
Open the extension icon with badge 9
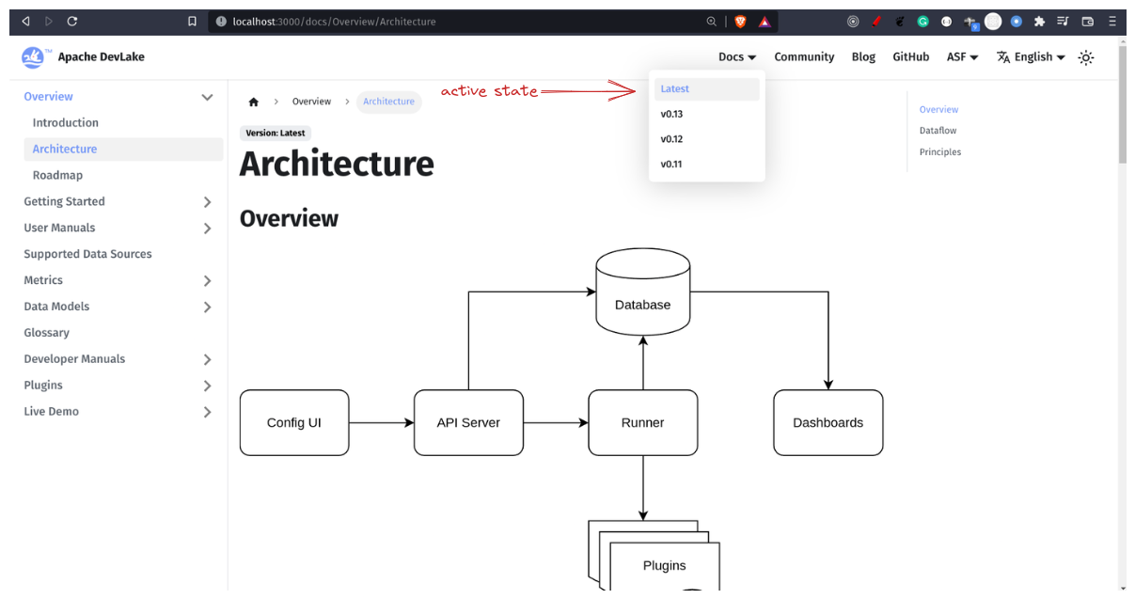click(x=970, y=23)
